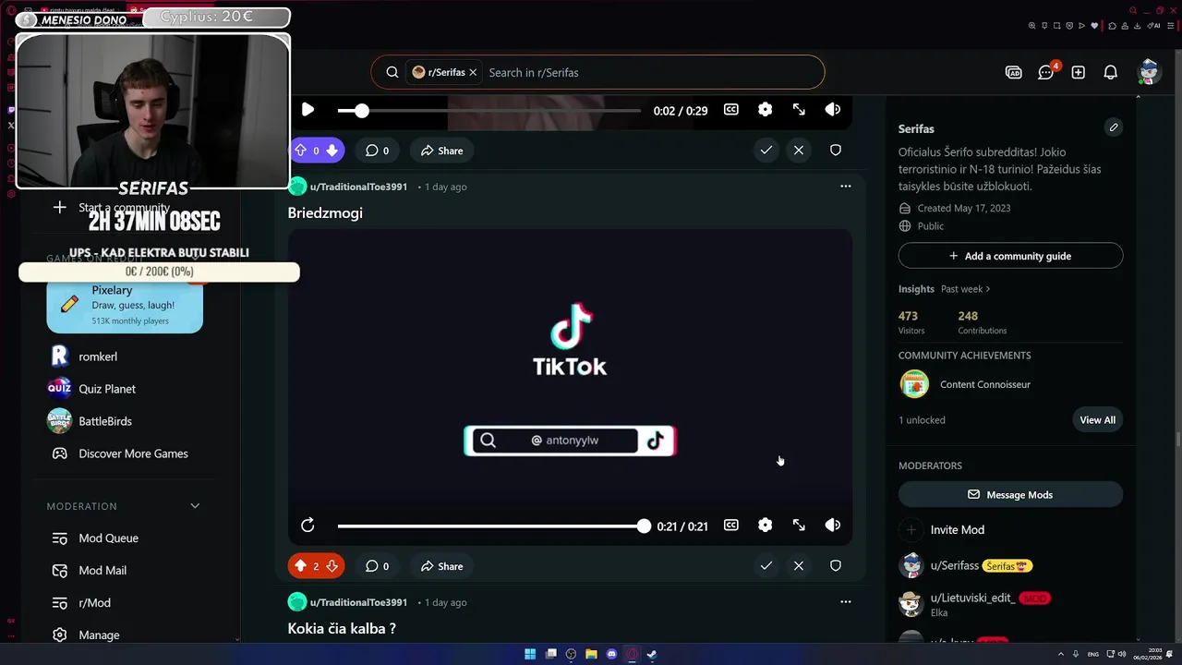This screenshot has height=665, width=1182.
Task: Click the Create post plus icon
Action: coord(1078,72)
